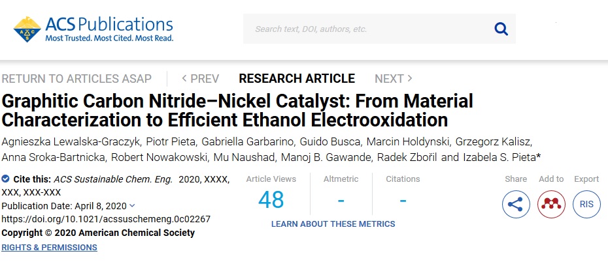Return to Articles ASAP
The height and width of the screenshot is (262, 608).
[76, 79]
